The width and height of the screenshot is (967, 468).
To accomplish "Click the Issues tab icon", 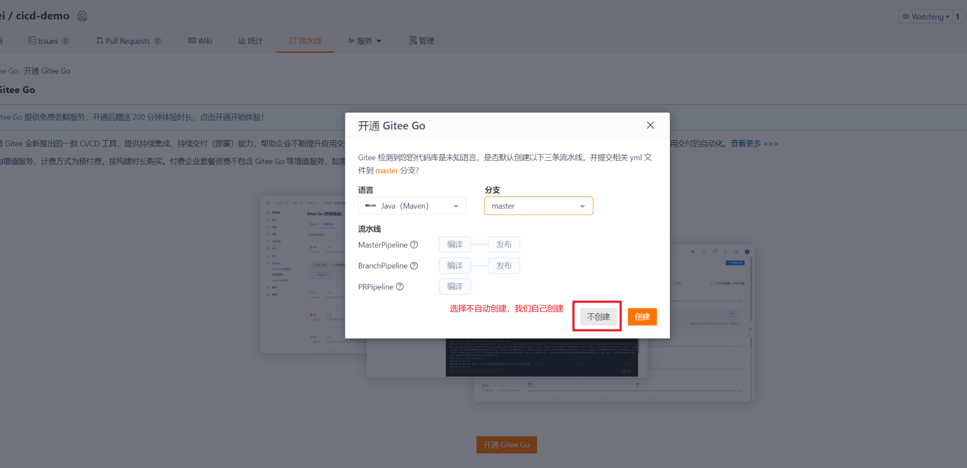I will 32,41.
